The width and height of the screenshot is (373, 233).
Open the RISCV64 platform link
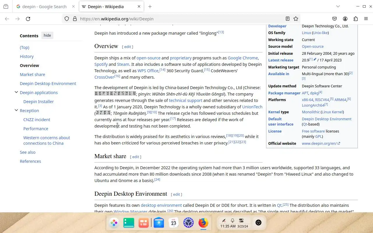322,100
